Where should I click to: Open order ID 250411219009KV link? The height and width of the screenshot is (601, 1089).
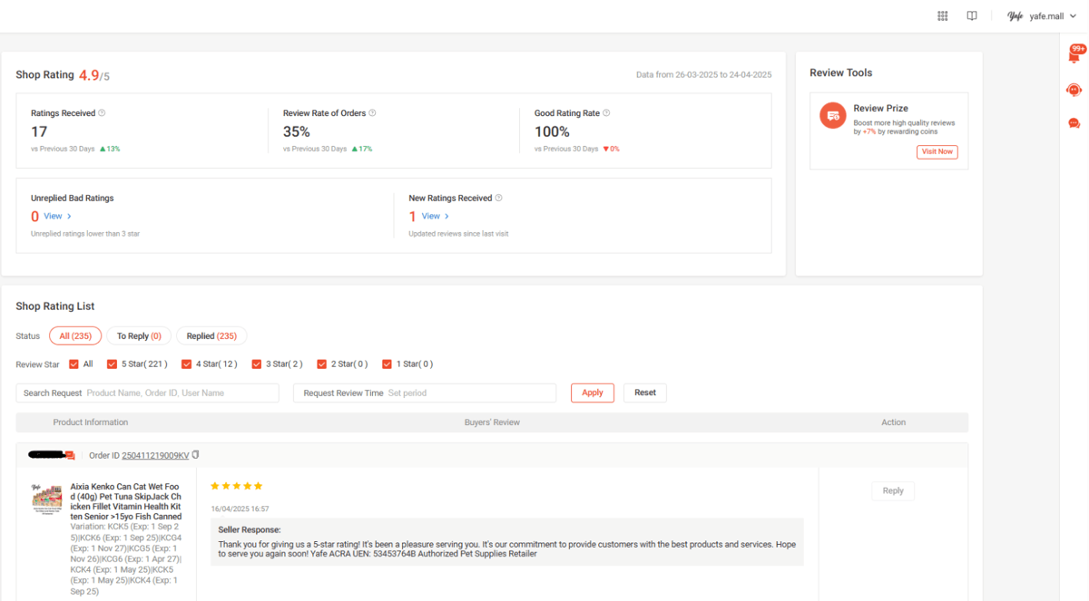[155, 455]
